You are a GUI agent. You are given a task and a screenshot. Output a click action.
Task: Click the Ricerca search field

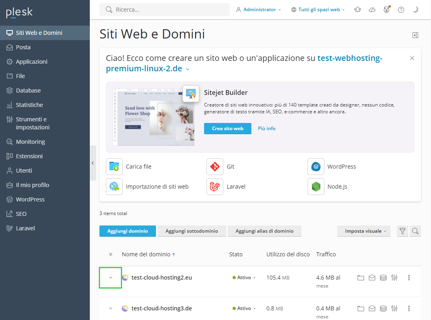coord(164,10)
